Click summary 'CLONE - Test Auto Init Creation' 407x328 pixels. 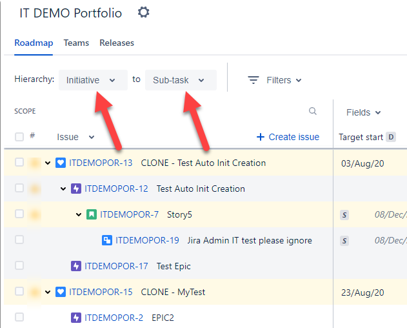coord(203,163)
